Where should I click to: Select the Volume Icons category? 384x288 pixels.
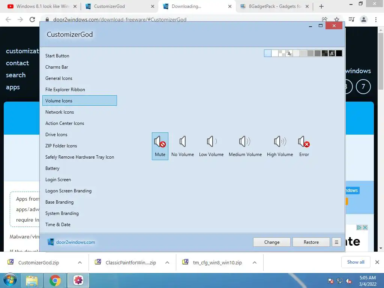[79, 100]
